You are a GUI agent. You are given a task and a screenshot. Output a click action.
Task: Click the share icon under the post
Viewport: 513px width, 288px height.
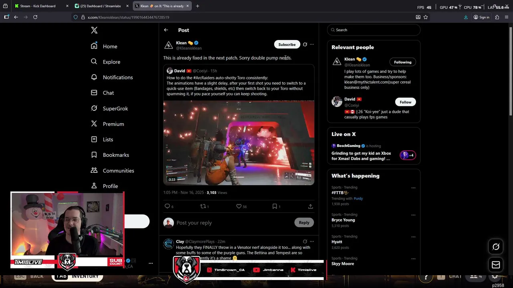click(310, 206)
